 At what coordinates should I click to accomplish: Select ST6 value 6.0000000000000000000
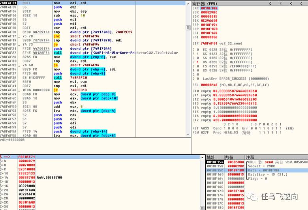[235, 116]
